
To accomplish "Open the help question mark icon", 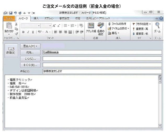I will (161, 18).
